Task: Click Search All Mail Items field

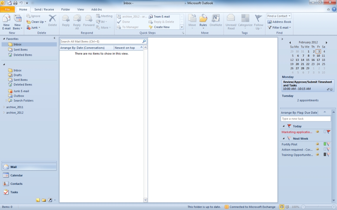Action: [101, 42]
